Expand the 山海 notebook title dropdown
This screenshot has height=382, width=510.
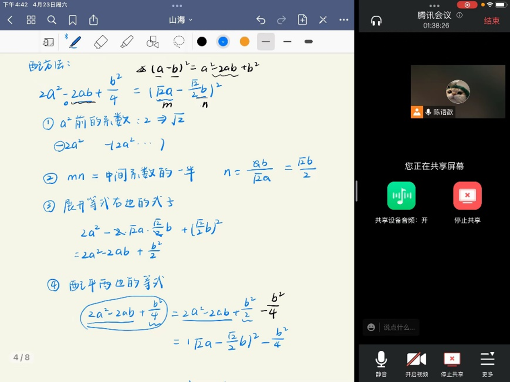click(x=180, y=20)
